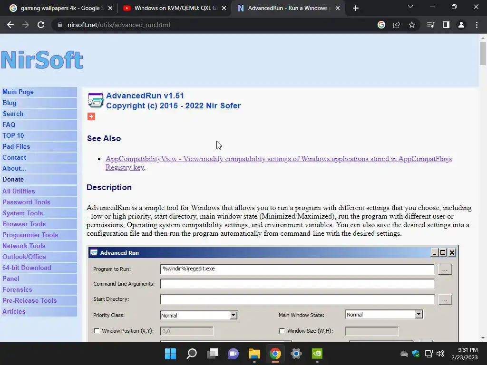Share this page using the share icon
The width and height of the screenshot is (487, 365).
click(x=397, y=25)
